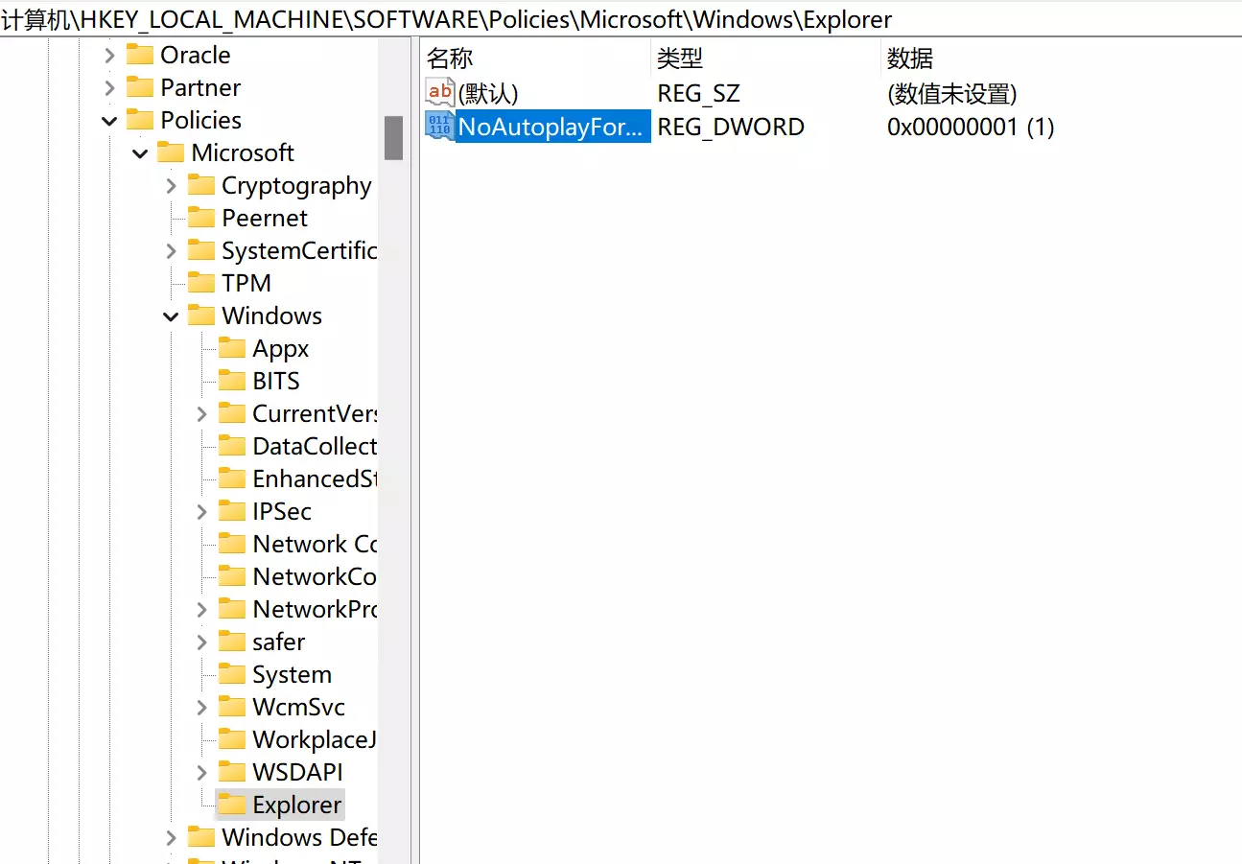The width and height of the screenshot is (1242, 864).
Task: Collapse the Microsoft key chevron
Action: tap(140, 152)
